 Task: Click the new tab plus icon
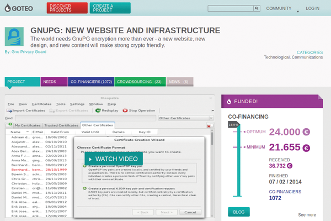pos(9,124)
